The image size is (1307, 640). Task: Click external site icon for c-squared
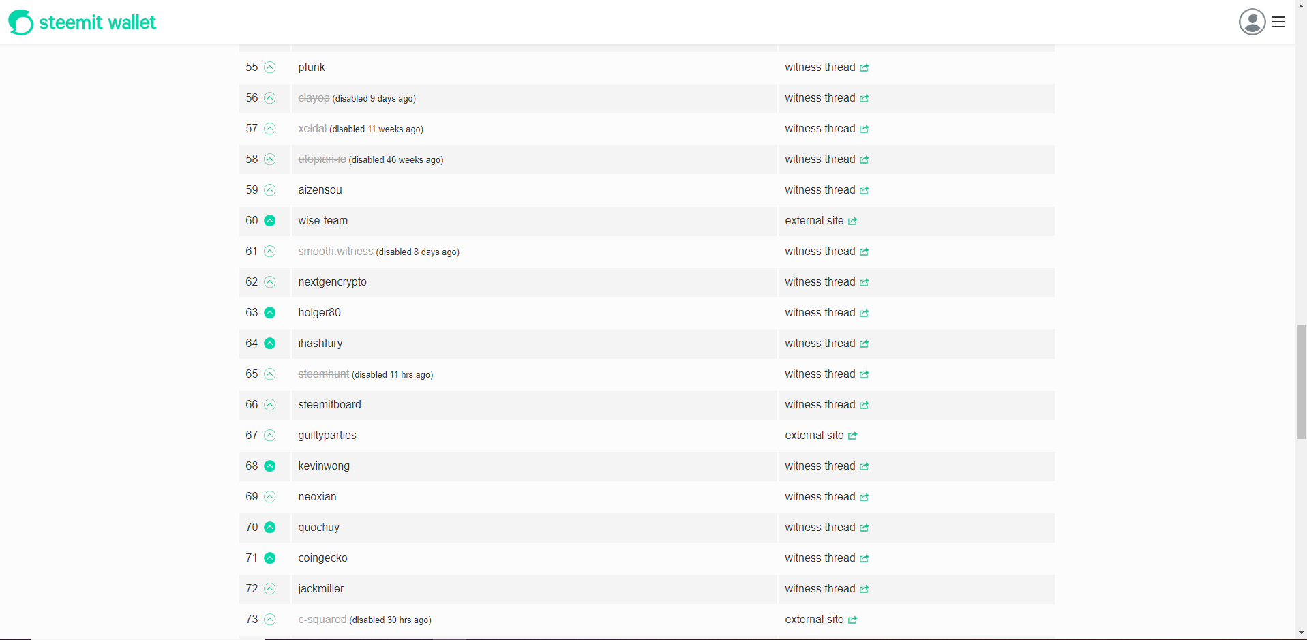point(852,620)
